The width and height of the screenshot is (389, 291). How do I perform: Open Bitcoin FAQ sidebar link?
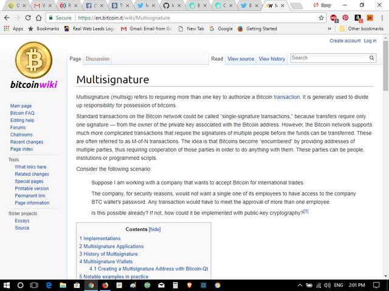[x=22, y=113]
